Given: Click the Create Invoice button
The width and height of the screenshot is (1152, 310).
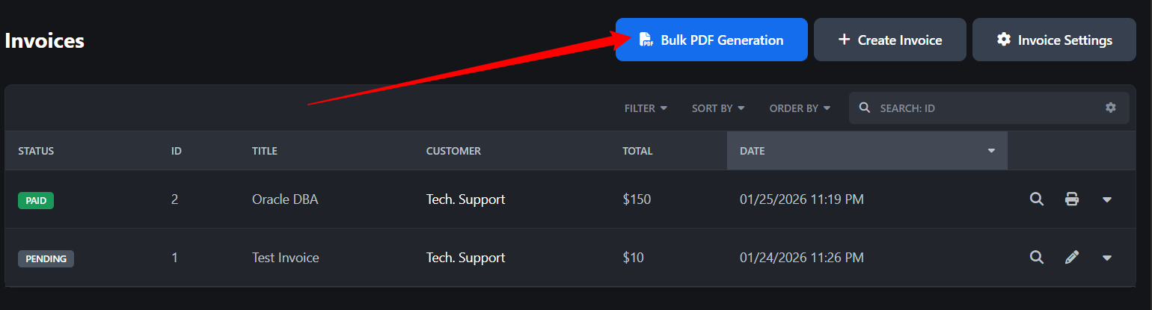Looking at the screenshot, I should tap(889, 40).
